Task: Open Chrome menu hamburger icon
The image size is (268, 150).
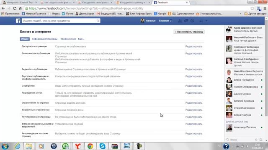Action: (x=265, y=8)
